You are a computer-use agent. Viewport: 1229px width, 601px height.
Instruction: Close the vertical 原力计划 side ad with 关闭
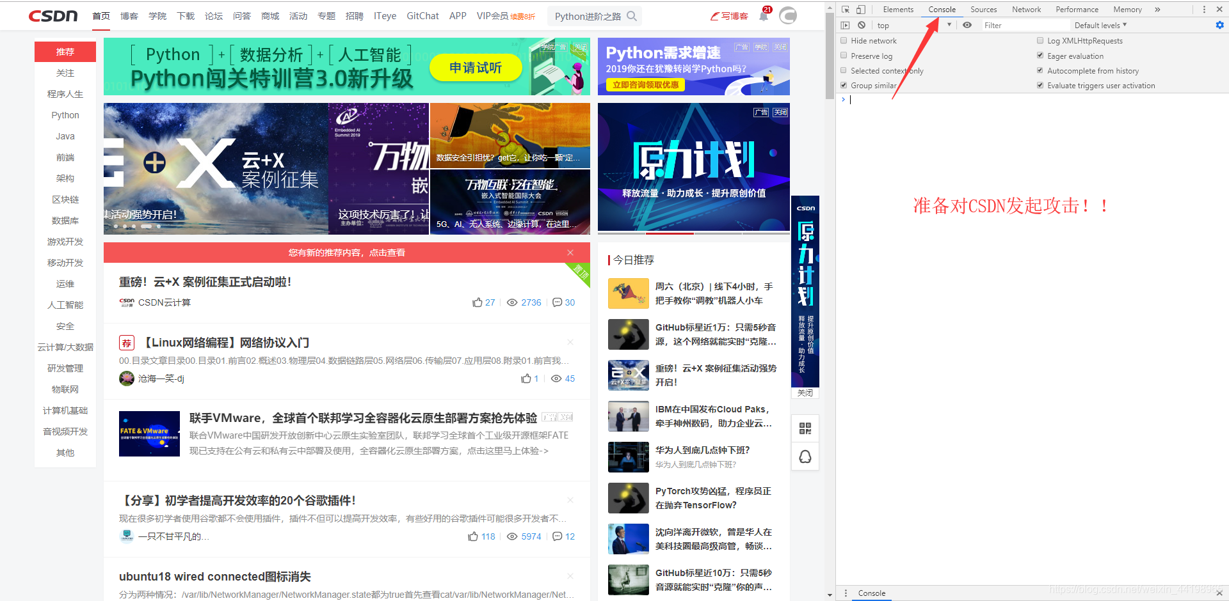tap(805, 393)
